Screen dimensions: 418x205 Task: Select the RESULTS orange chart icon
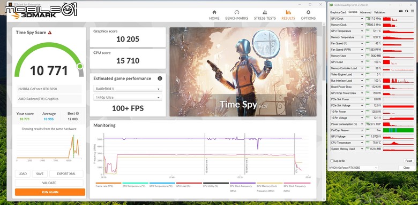[x=288, y=12]
